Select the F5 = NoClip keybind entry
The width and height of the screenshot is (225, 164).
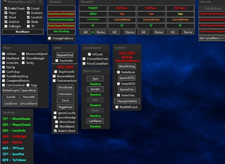tap(15, 142)
